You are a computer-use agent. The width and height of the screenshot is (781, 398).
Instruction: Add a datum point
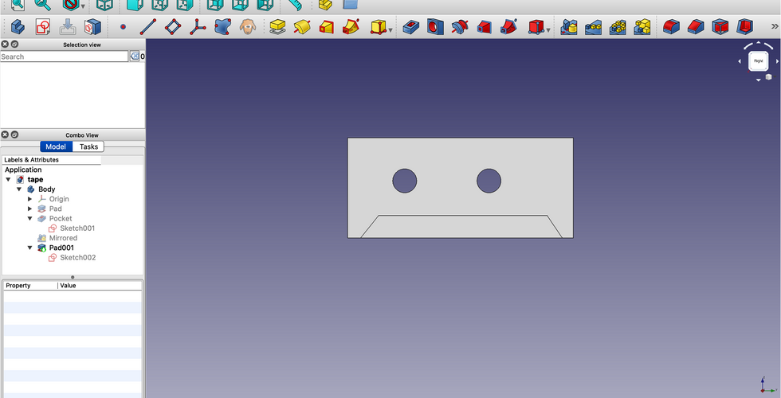pos(123,26)
